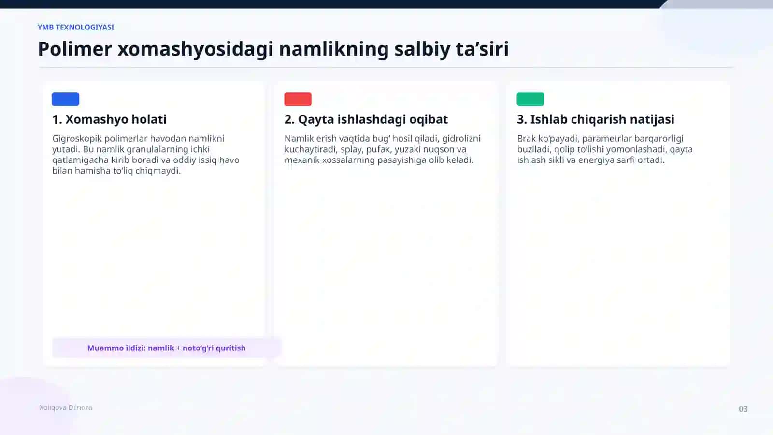This screenshot has height=435, width=773.
Task: Select the 'YMB TEXNOLOGIYASI' header label
Action: point(76,27)
